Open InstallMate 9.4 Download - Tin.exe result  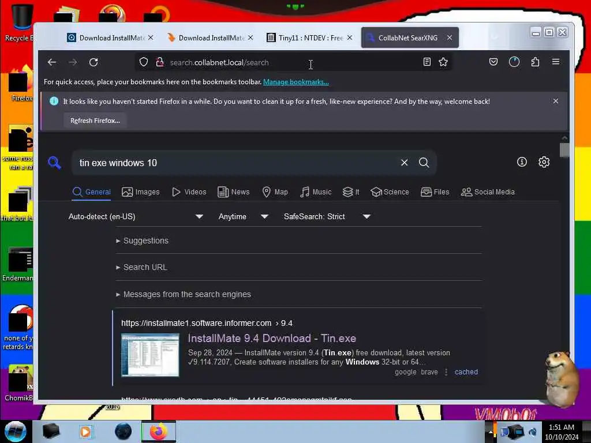(272, 338)
